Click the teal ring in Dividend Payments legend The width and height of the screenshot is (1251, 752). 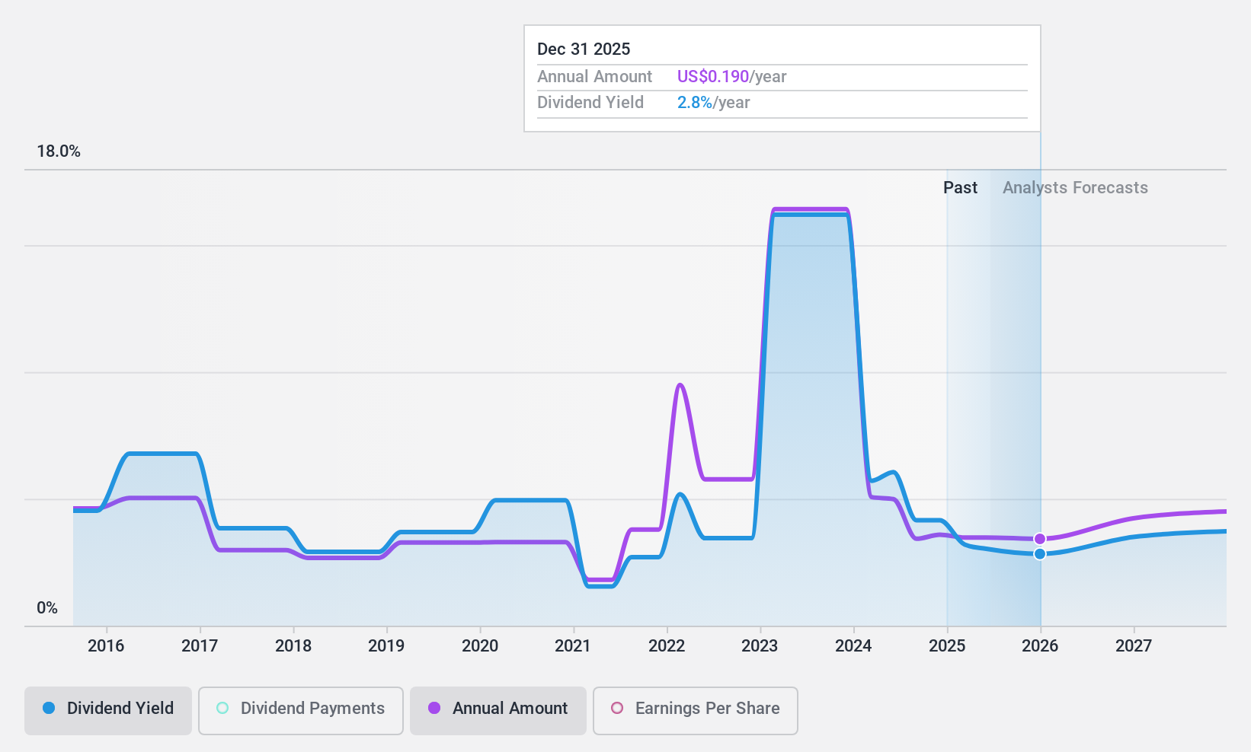pyautogui.click(x=222, y=708)
